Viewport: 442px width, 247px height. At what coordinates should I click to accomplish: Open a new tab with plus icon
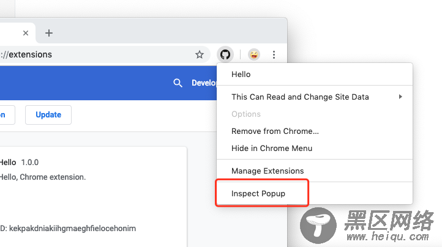[x=49, y=33]
